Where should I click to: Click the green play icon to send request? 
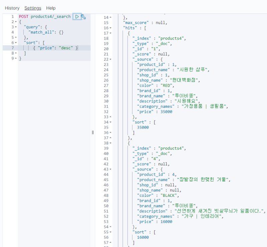77,16
